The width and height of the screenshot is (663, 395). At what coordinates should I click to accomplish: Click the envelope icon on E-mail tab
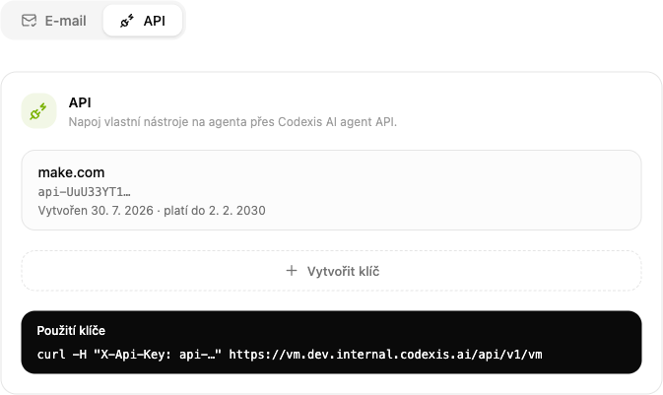pos(30,21)
